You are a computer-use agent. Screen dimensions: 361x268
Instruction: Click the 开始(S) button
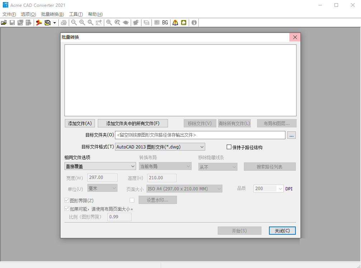(240, 231)
